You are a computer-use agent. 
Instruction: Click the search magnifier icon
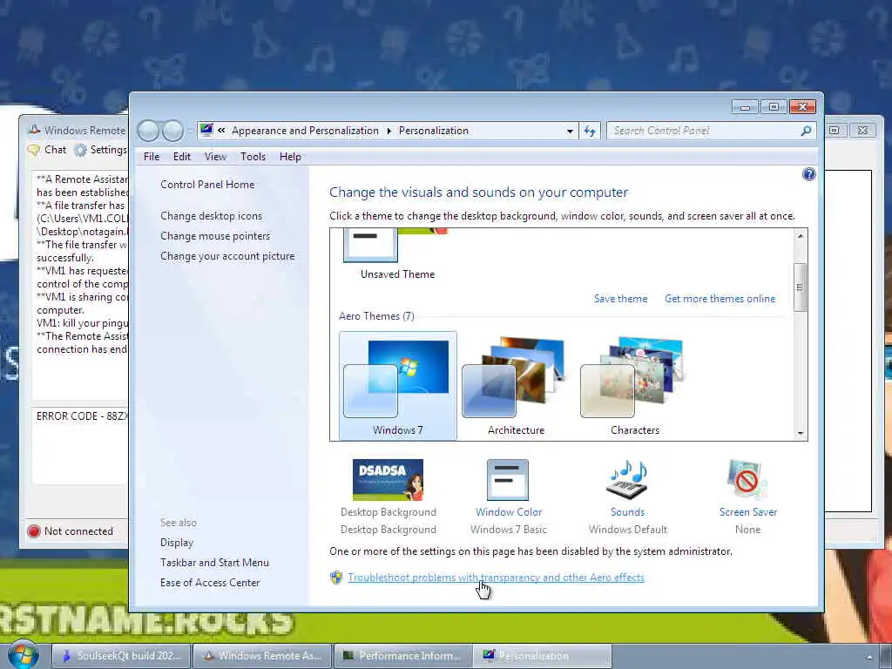[806, 131]
